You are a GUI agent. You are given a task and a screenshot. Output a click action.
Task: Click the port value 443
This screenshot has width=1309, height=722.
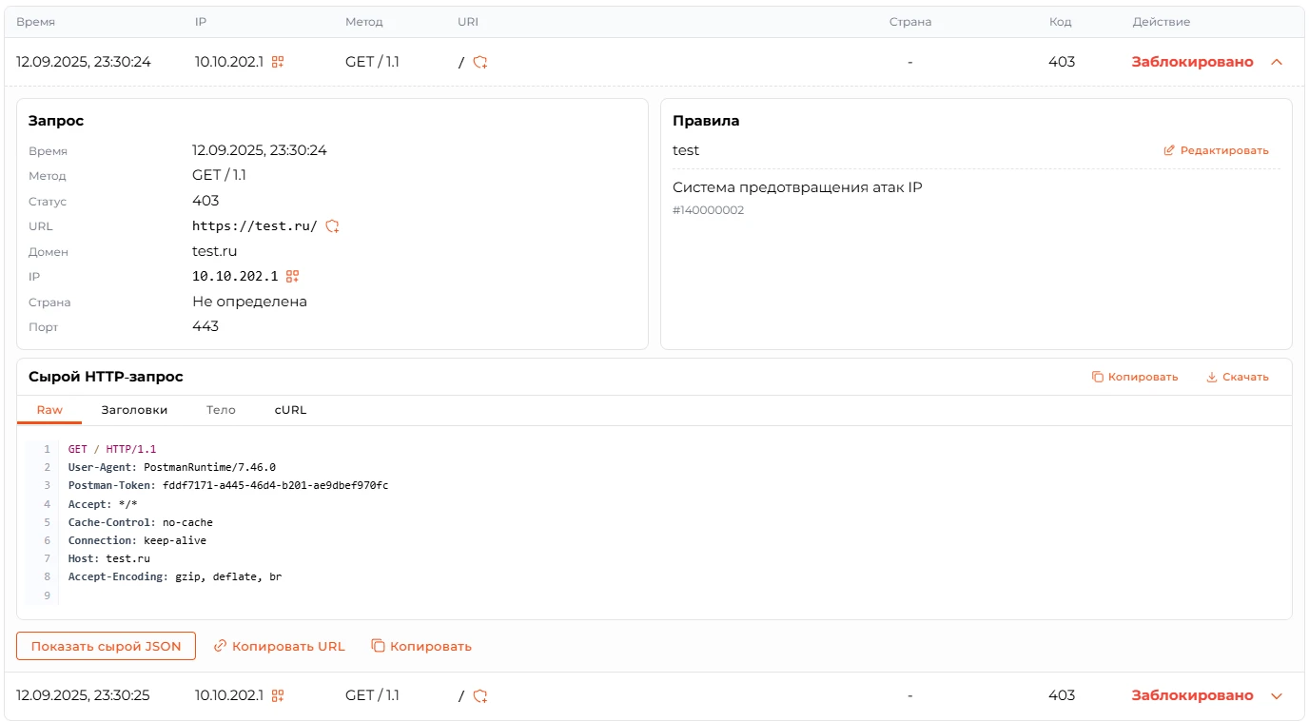(x=205, y=326)
